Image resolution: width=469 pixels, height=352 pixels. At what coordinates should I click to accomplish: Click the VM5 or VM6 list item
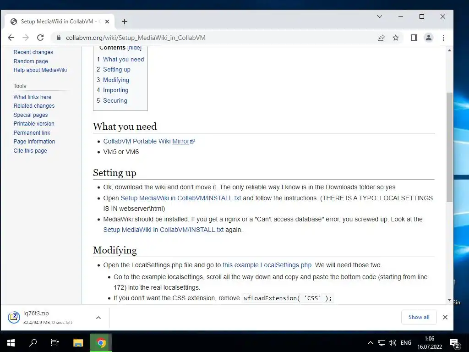click(121, 152)
